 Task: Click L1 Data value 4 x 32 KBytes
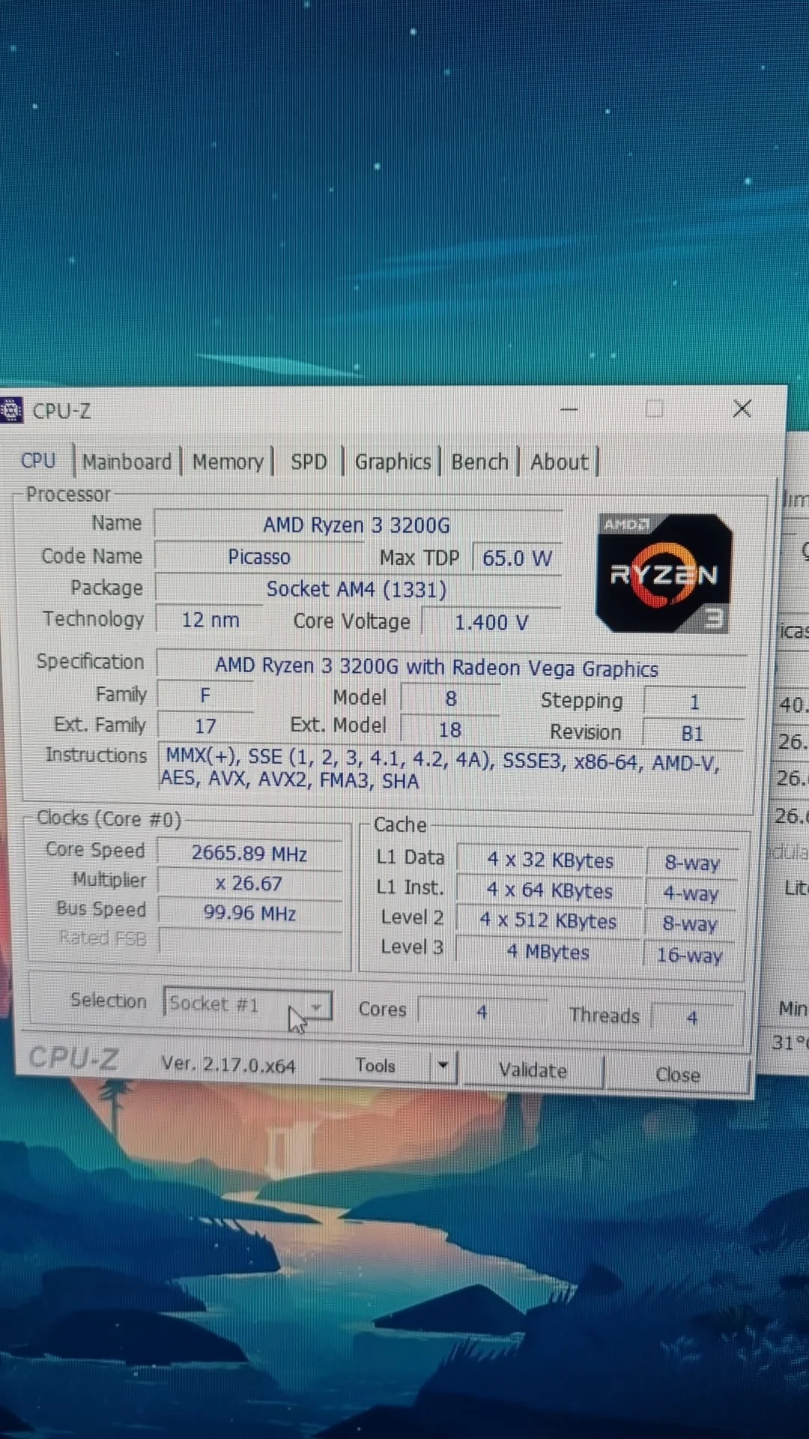[550, 860]
